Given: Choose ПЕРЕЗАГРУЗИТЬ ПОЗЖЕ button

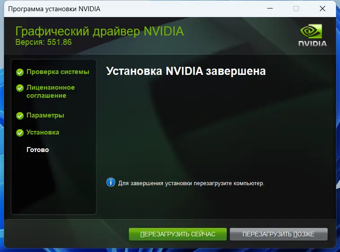Looking at the screenshot, I should coord(279,234).
